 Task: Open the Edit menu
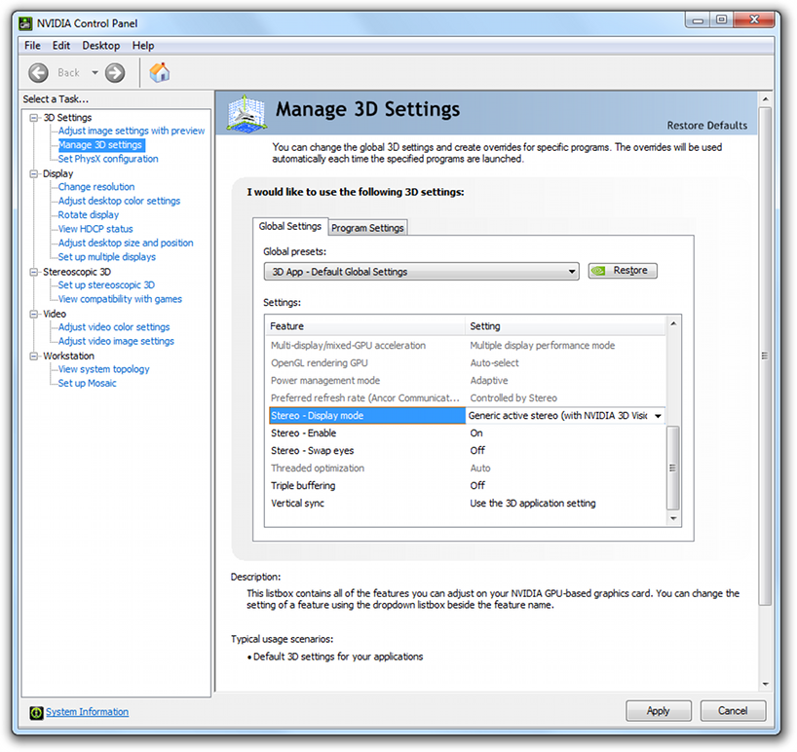tap(61, 45)
